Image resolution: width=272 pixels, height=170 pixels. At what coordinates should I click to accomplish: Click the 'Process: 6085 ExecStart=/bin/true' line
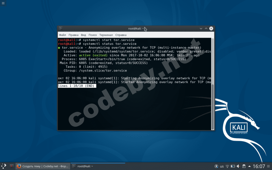click(x=124, y=59)
